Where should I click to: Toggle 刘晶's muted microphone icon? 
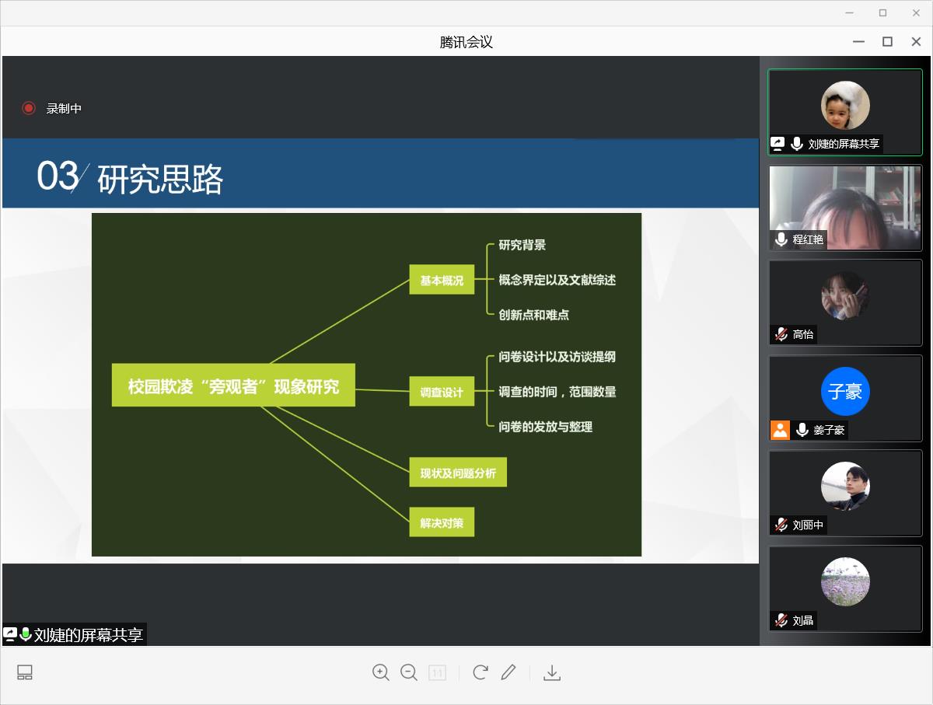coord(781,620)
